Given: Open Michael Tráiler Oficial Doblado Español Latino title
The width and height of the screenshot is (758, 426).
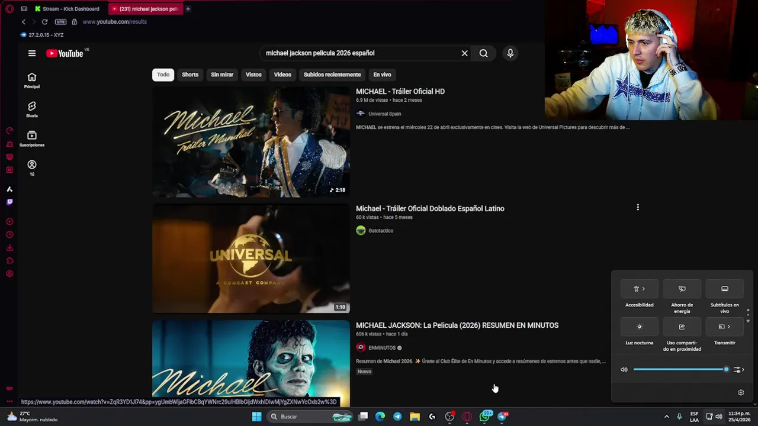Looking at the screenshot, I should click(430, 209).
